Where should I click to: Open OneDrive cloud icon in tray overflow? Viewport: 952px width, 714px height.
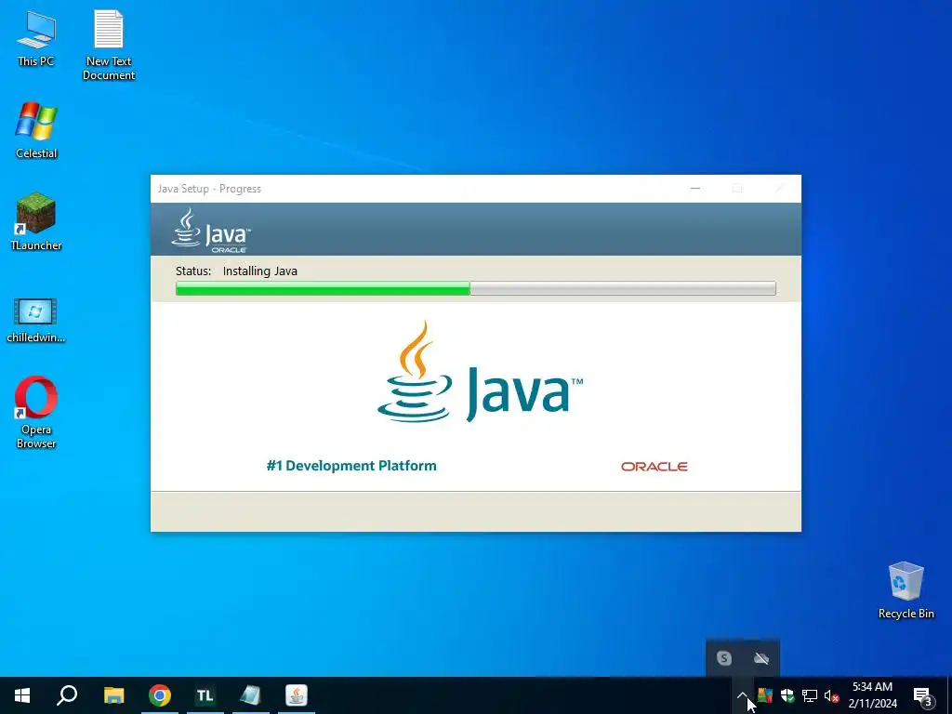[761, 658]
